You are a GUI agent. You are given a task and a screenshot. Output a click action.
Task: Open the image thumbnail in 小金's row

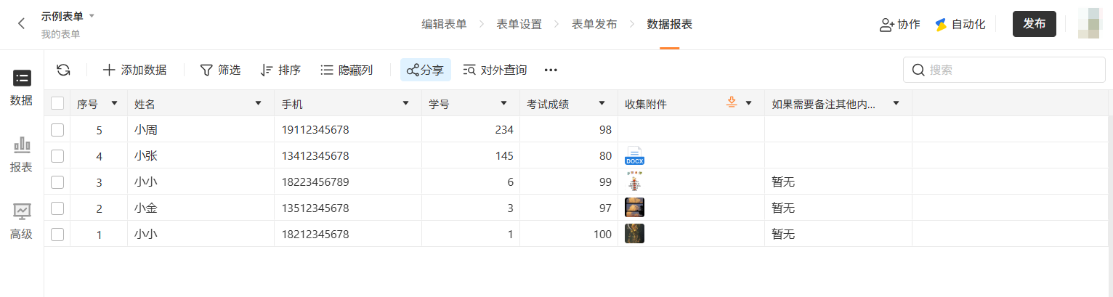pos(634,208)
